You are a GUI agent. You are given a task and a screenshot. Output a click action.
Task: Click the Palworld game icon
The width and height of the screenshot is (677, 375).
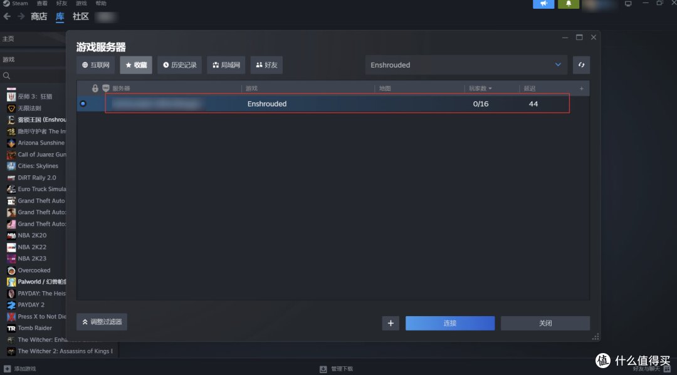11,282
